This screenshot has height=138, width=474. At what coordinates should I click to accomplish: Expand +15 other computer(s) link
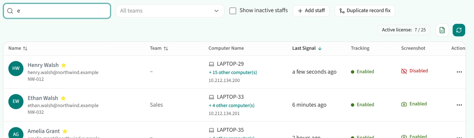pyautogui.click(x=233, y=73)
